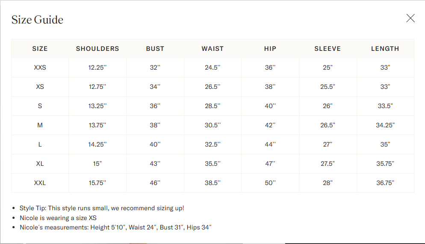Click the HIP column header
The height and width of the screenshot is (244, 425).
click(x=270, y=49)
